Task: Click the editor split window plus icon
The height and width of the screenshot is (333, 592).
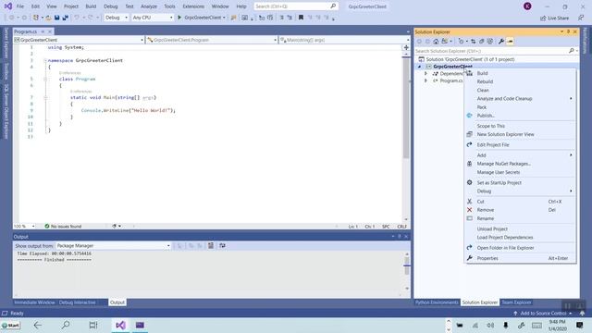Action: coord(406,47)
